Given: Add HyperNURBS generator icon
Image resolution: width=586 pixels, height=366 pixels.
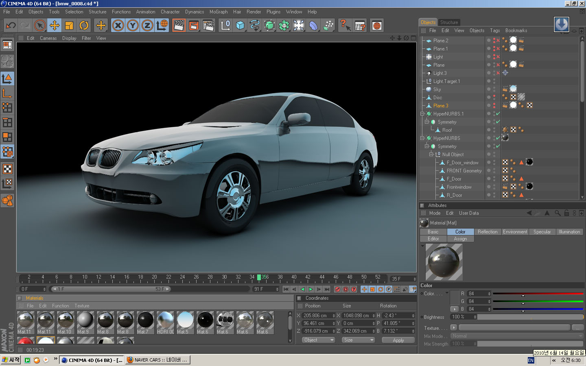Looking at the screenshot, I should tap(269, 26).
